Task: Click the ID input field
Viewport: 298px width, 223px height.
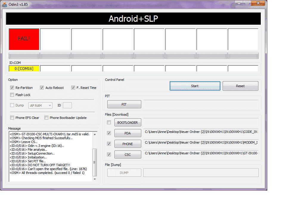Action: [67, 105]
